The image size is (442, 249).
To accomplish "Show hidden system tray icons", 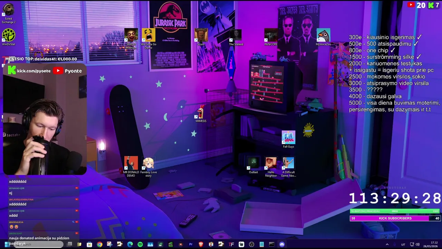I will (387, 245).
